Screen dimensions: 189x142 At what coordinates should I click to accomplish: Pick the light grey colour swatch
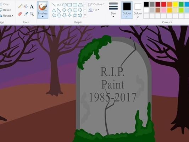(152, 10)
